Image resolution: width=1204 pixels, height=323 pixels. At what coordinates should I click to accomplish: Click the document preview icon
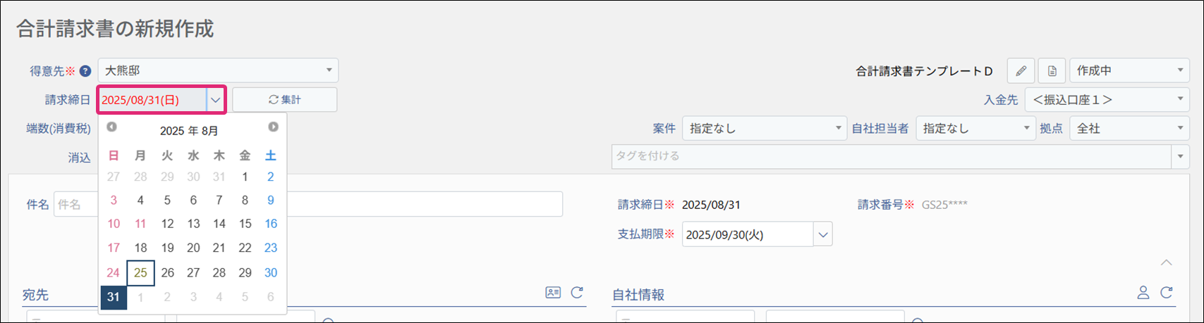point(1052,71)
